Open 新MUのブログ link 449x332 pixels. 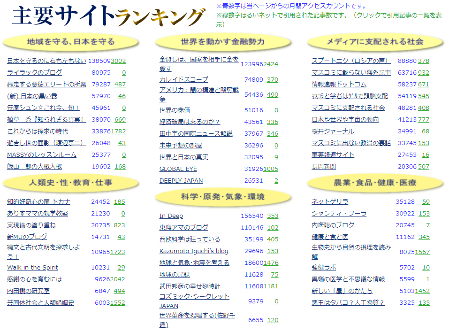[27, 237]
